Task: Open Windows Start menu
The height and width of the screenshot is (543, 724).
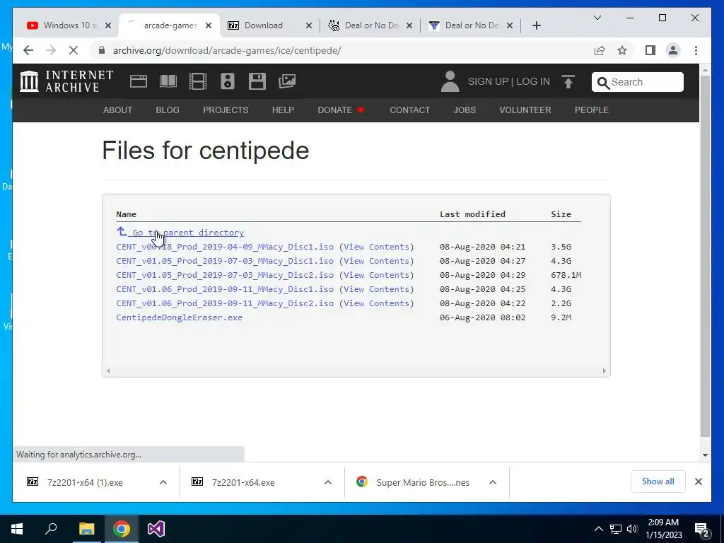Action: click(17, 529)
